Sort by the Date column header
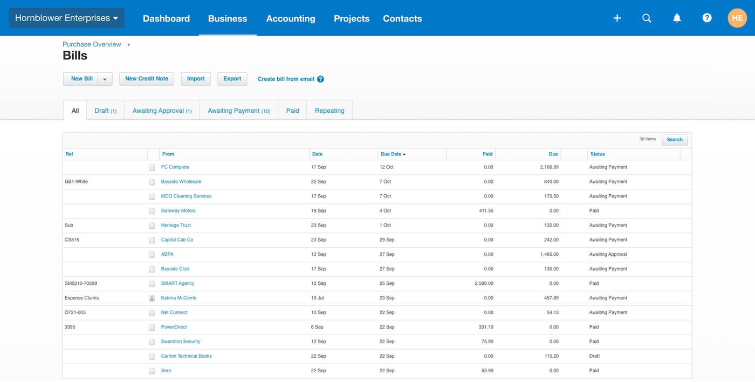 click(317, 154)
